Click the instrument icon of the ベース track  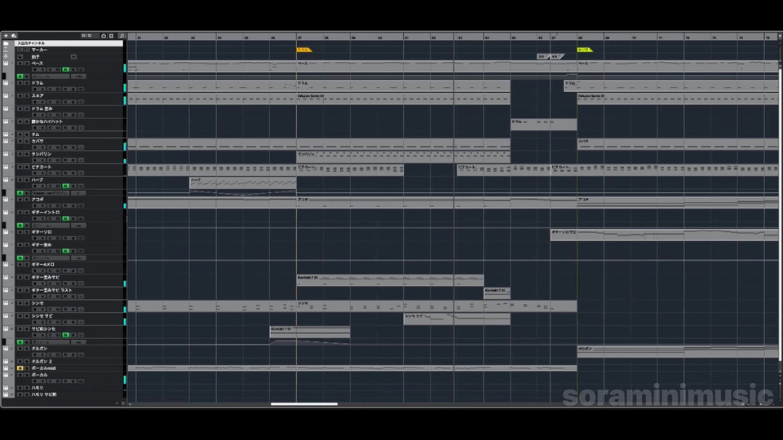[x=6, y=64]
